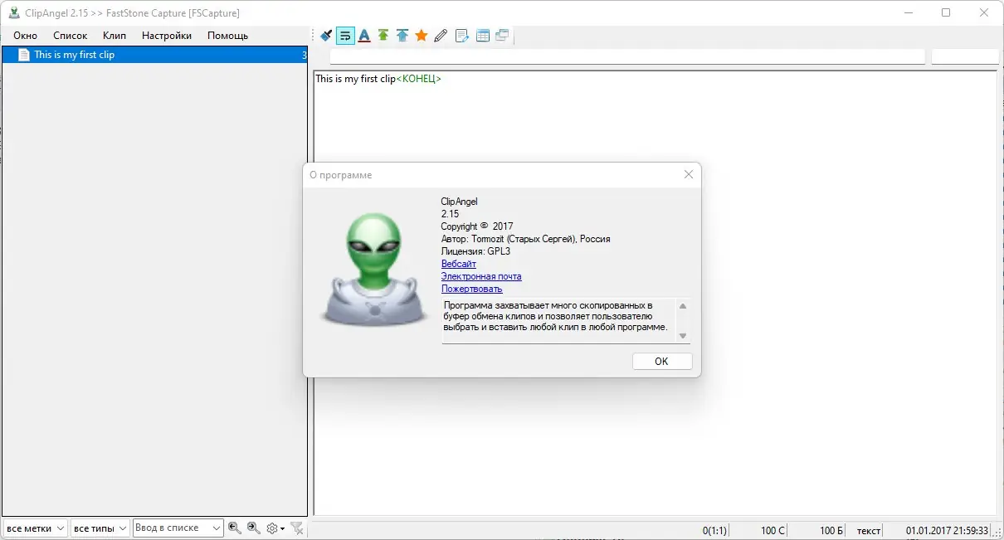Click the pencil edit toolbar icon
This screenshot has height=540, width=1004.
point(441,36)
